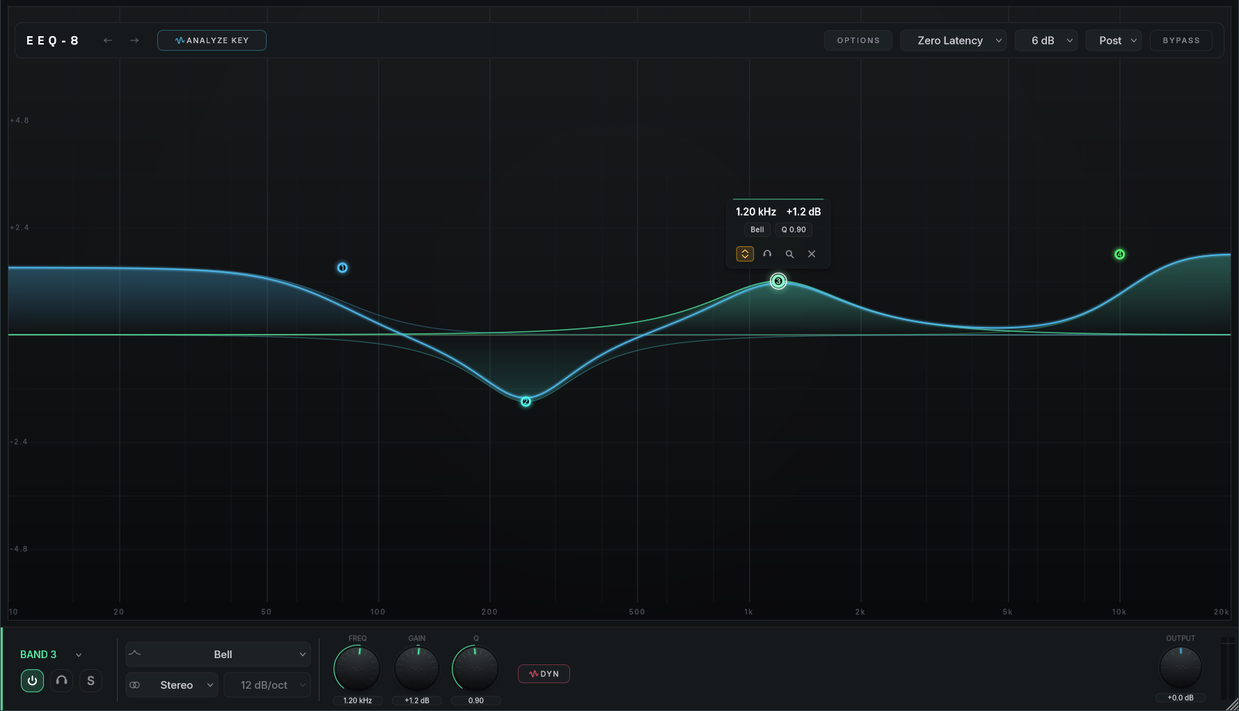Toggle the DYN dynamic mode button
Screen dimensions: 1239x711
pos(544,673)
